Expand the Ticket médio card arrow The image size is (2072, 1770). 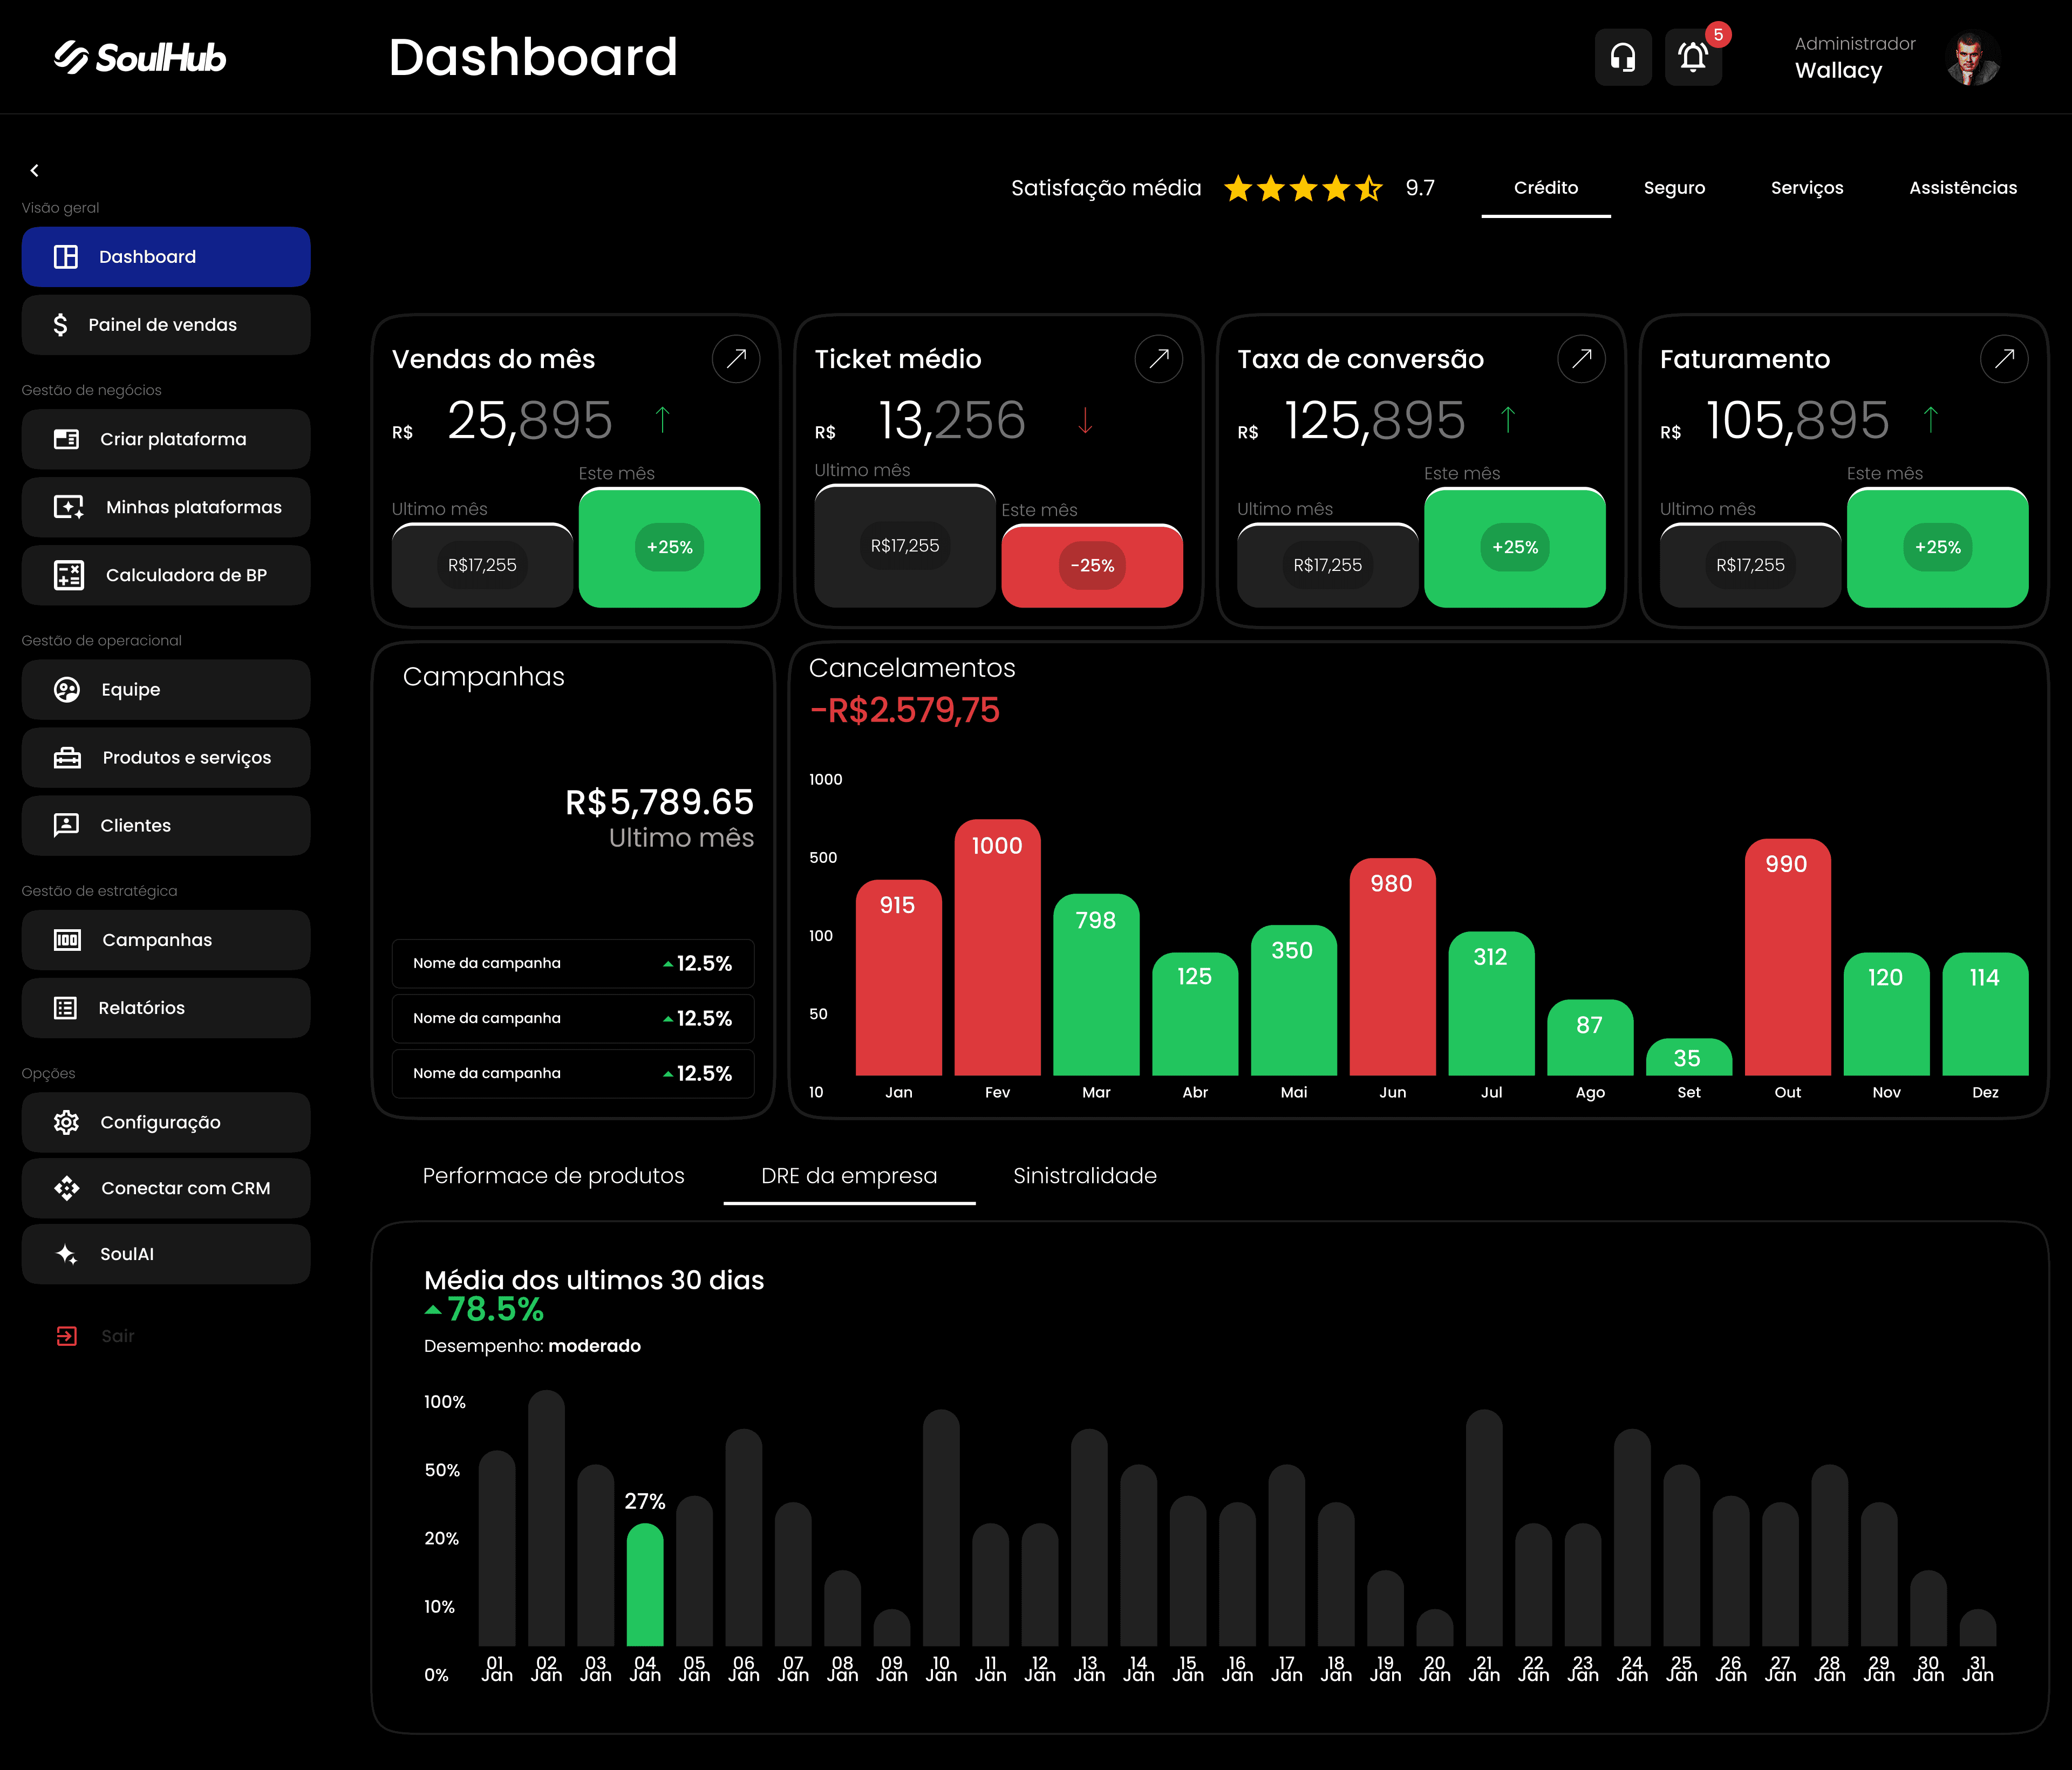coord(1158,359)
